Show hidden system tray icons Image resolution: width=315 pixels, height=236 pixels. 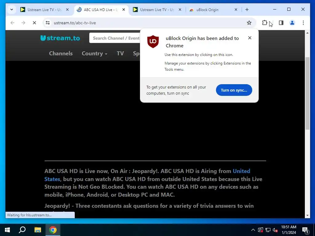pos(253,230)
